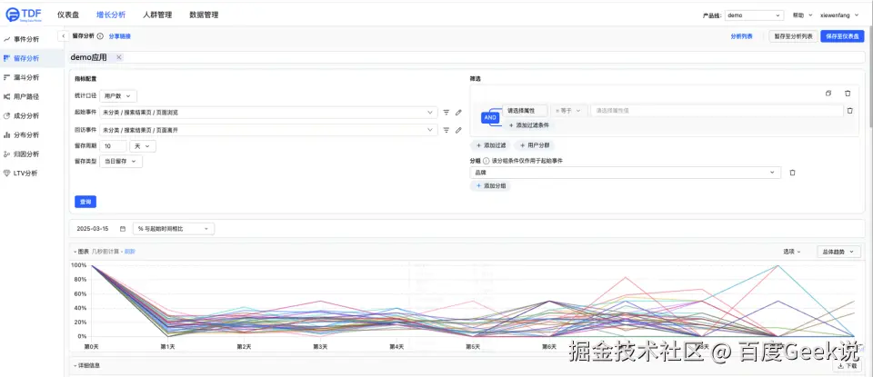This screenshot has width=873, height=377.
Task: Remove the demo应用 tag with its X
Action: click(x=118, y=57)
